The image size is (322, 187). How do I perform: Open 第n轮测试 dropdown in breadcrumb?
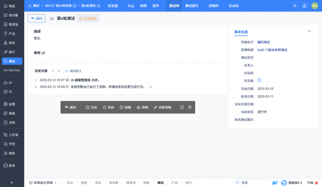point(99,6)
